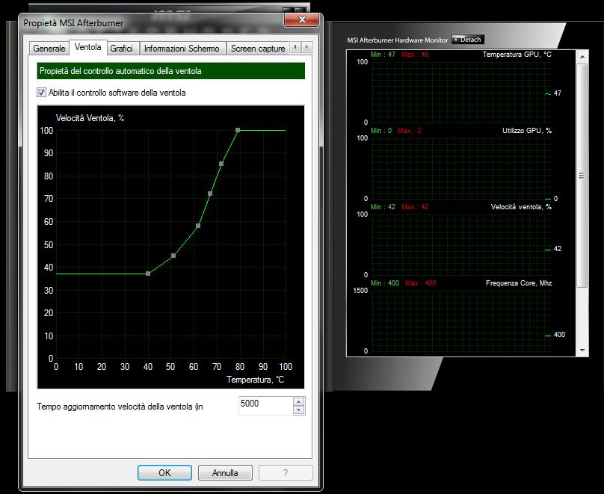Viewport: 604px width, 494px height.
Task: Detach the Hardware Monitor panel
Action: point(468,40)
